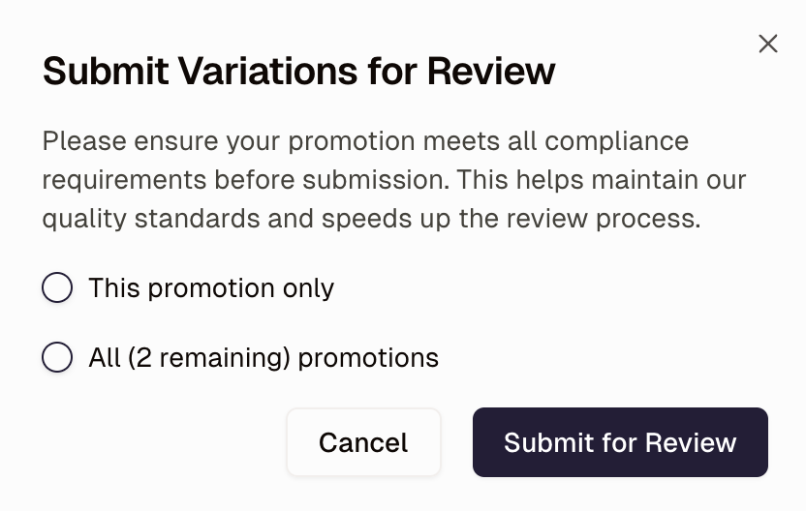Click the word "promotions" in the second option

(x=368, y=358)
